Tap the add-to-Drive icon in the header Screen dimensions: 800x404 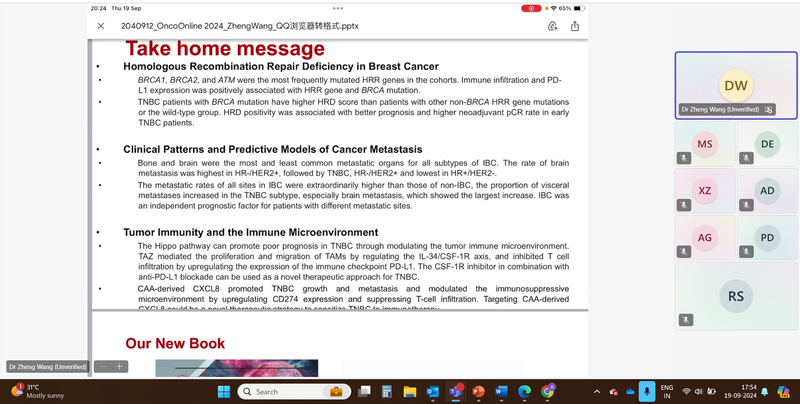tap(552, 26)
